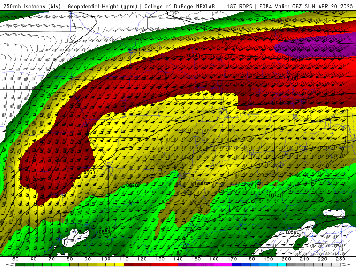Click the '18Z RDPS' model run text
The image size is (356, 267).
[239, 6]
